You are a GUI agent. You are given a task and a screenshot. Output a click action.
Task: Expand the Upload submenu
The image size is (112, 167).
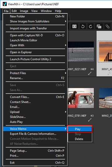click(x=35, y=112)
